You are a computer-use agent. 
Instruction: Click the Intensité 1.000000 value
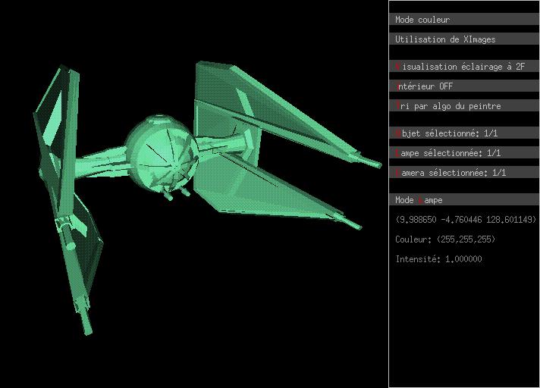coord(438,259)
